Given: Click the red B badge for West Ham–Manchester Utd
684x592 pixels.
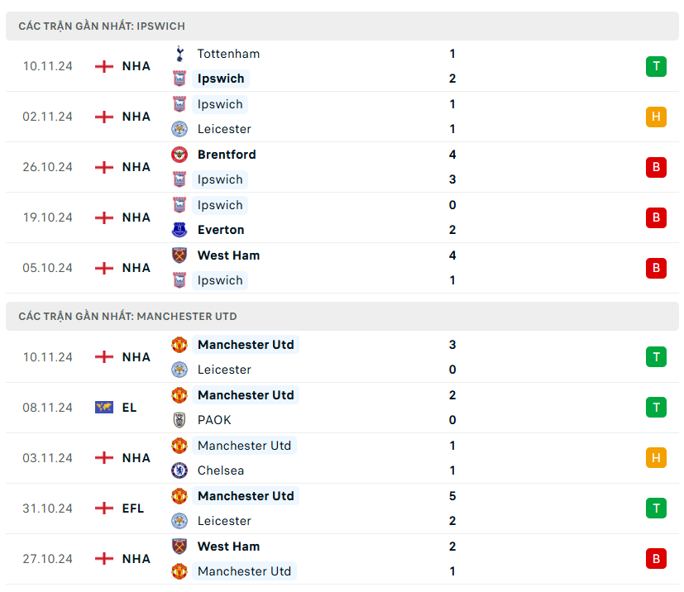Looking at the screenshot, I should (x=656, y=559).
